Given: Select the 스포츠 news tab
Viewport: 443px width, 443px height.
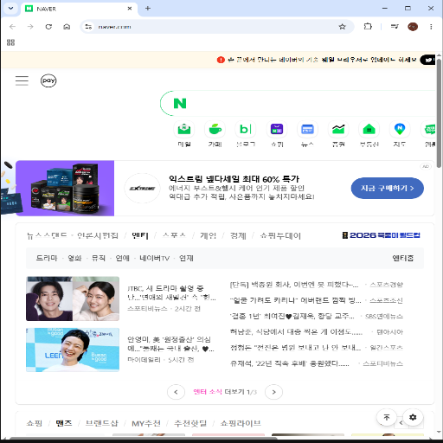Looking at the screenshot, I should (x=174, y=235).
